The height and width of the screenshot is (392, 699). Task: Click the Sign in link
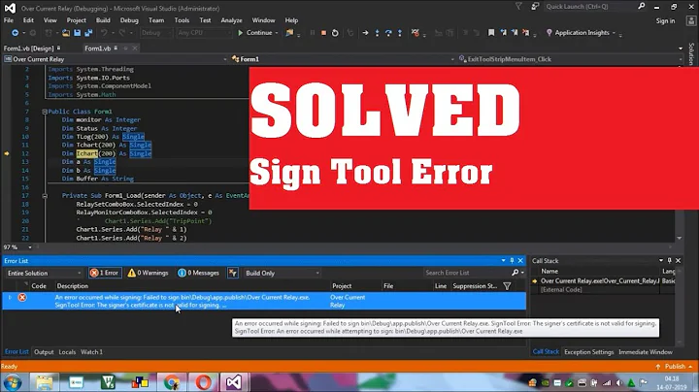665,21
